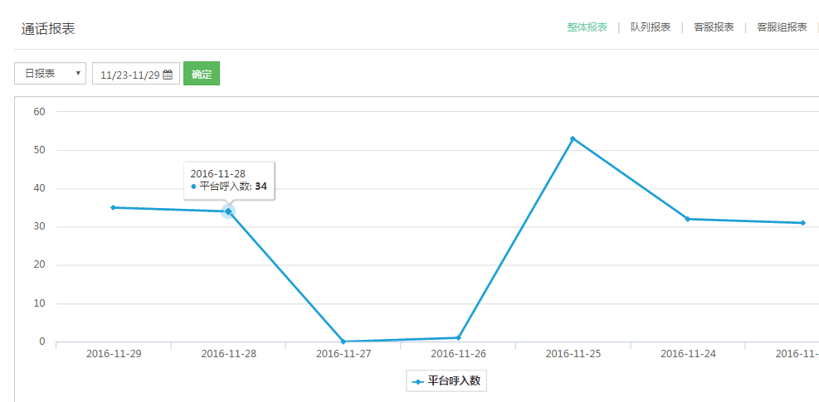Click the 2016-11-25 x-axis label
Image resolution: width=819 pixels, height=402 pixels.
coord(573,353)
